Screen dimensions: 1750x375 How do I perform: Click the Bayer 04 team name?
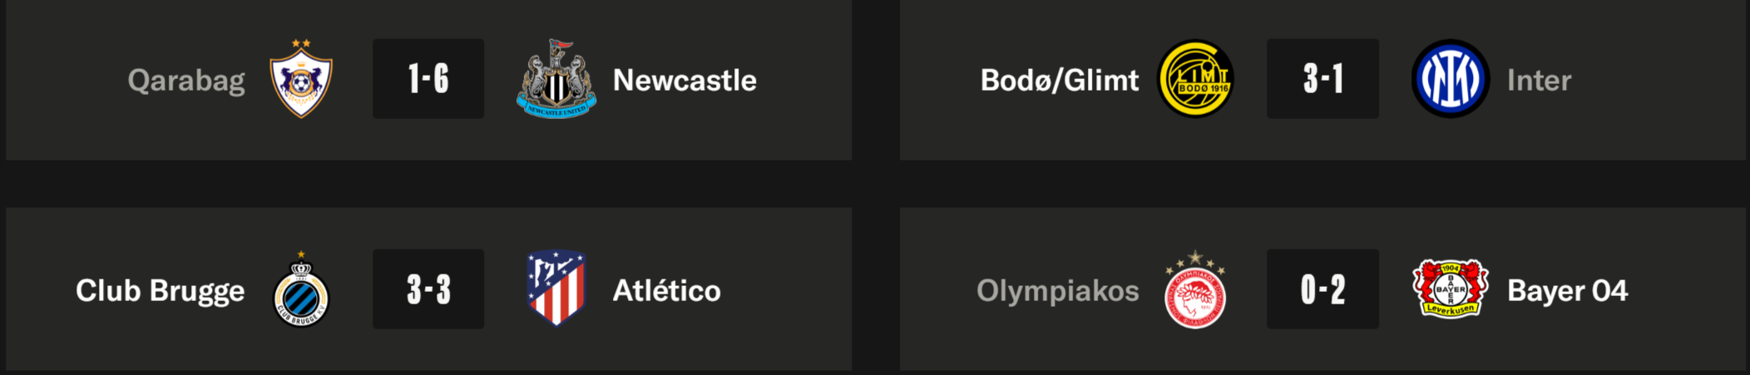click(1567, 291)
